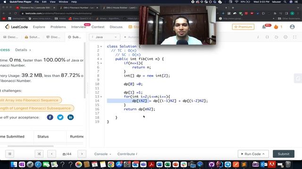Viewport: 302px width, 169px height.
Task: Open 'Length of Longest Fibonacci Subsequence' challenge
Action: click(36, 108)
